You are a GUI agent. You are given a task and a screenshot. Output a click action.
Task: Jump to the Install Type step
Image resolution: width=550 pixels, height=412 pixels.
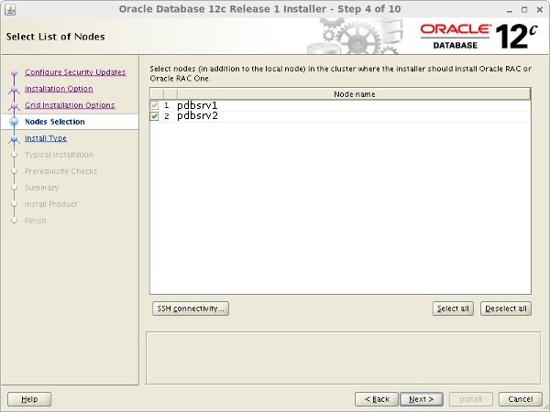point(46,138)
